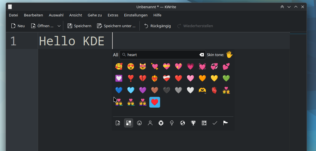
Task: Insert the heart with yellow ribbon emoji
Action: (167, 66)
